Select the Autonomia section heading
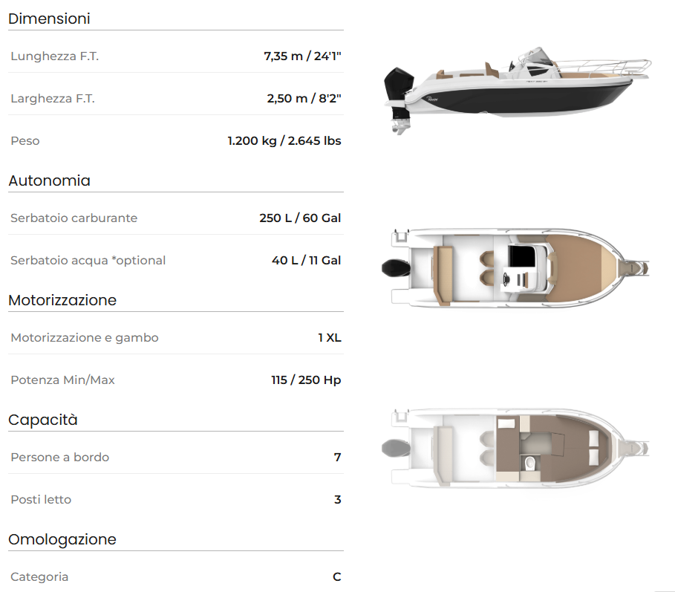The image size is (675, 592). 50,180
